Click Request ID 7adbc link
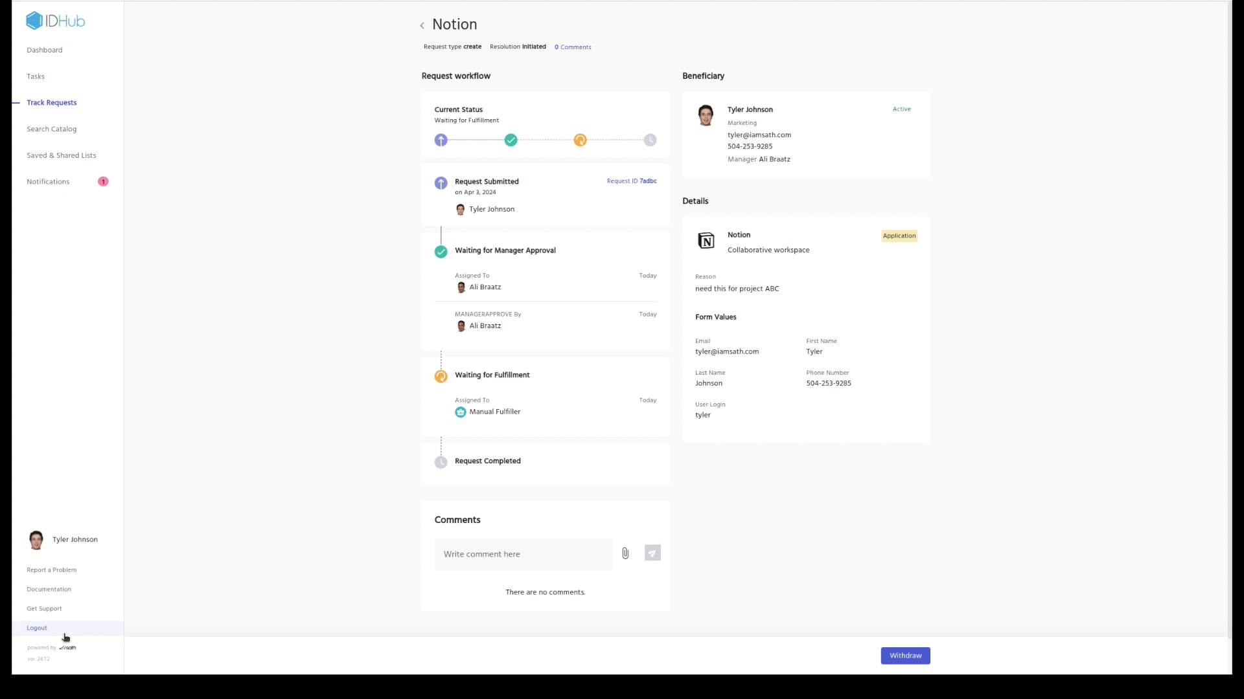1244x699 pixels. click(x=632, y=181)
